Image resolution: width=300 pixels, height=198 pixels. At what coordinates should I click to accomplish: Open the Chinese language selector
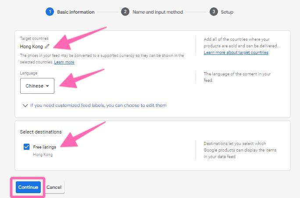click(37, 86)
